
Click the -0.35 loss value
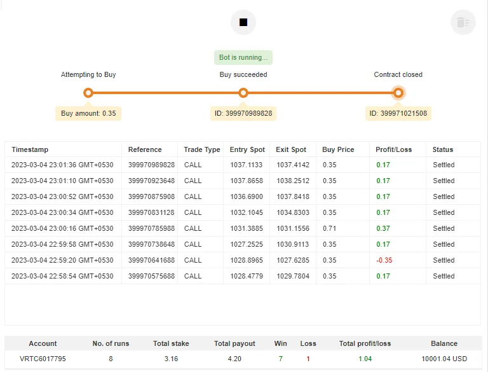pos(384,260)
